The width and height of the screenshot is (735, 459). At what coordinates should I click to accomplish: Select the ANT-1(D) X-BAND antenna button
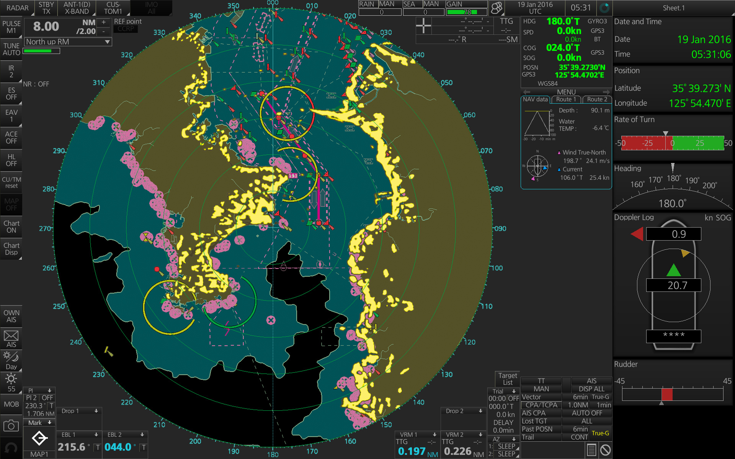(x=77, y=8)
